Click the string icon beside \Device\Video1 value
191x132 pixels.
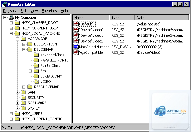click(x=76, y=35)
